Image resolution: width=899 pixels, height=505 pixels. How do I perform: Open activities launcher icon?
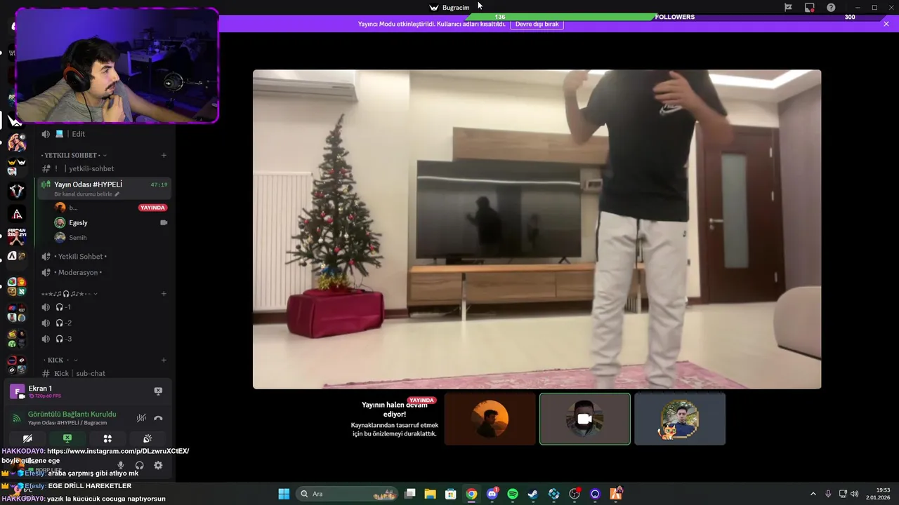[x=107, y=438]
